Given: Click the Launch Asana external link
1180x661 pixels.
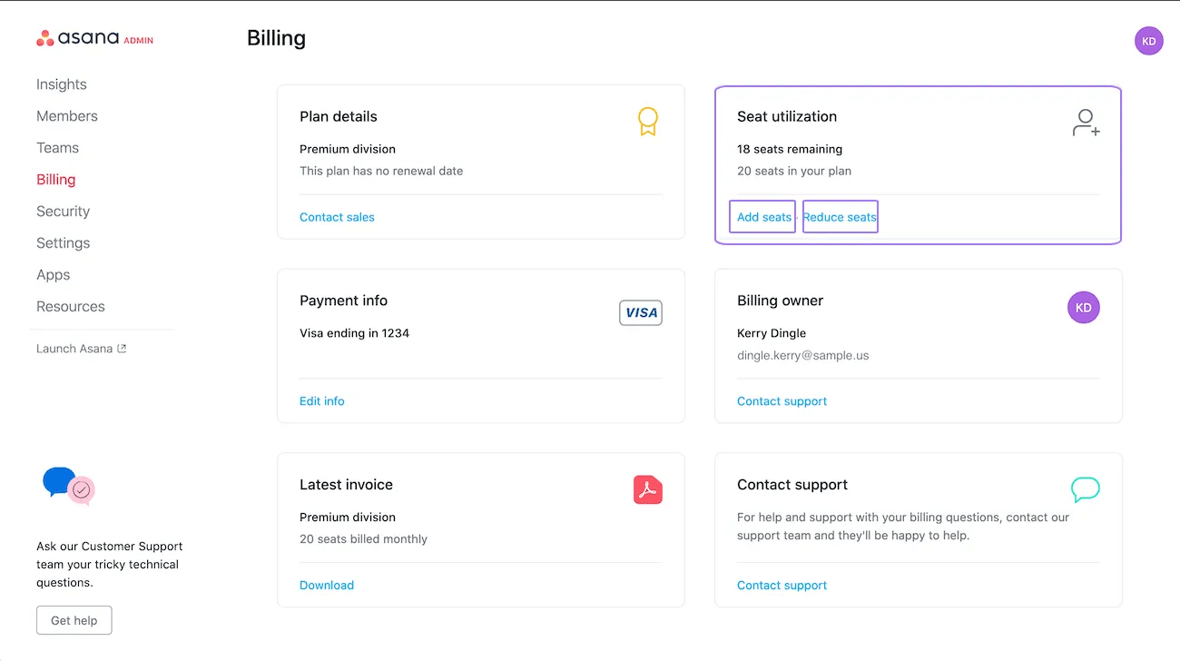Looking at the screenshot, I should 81,349.
